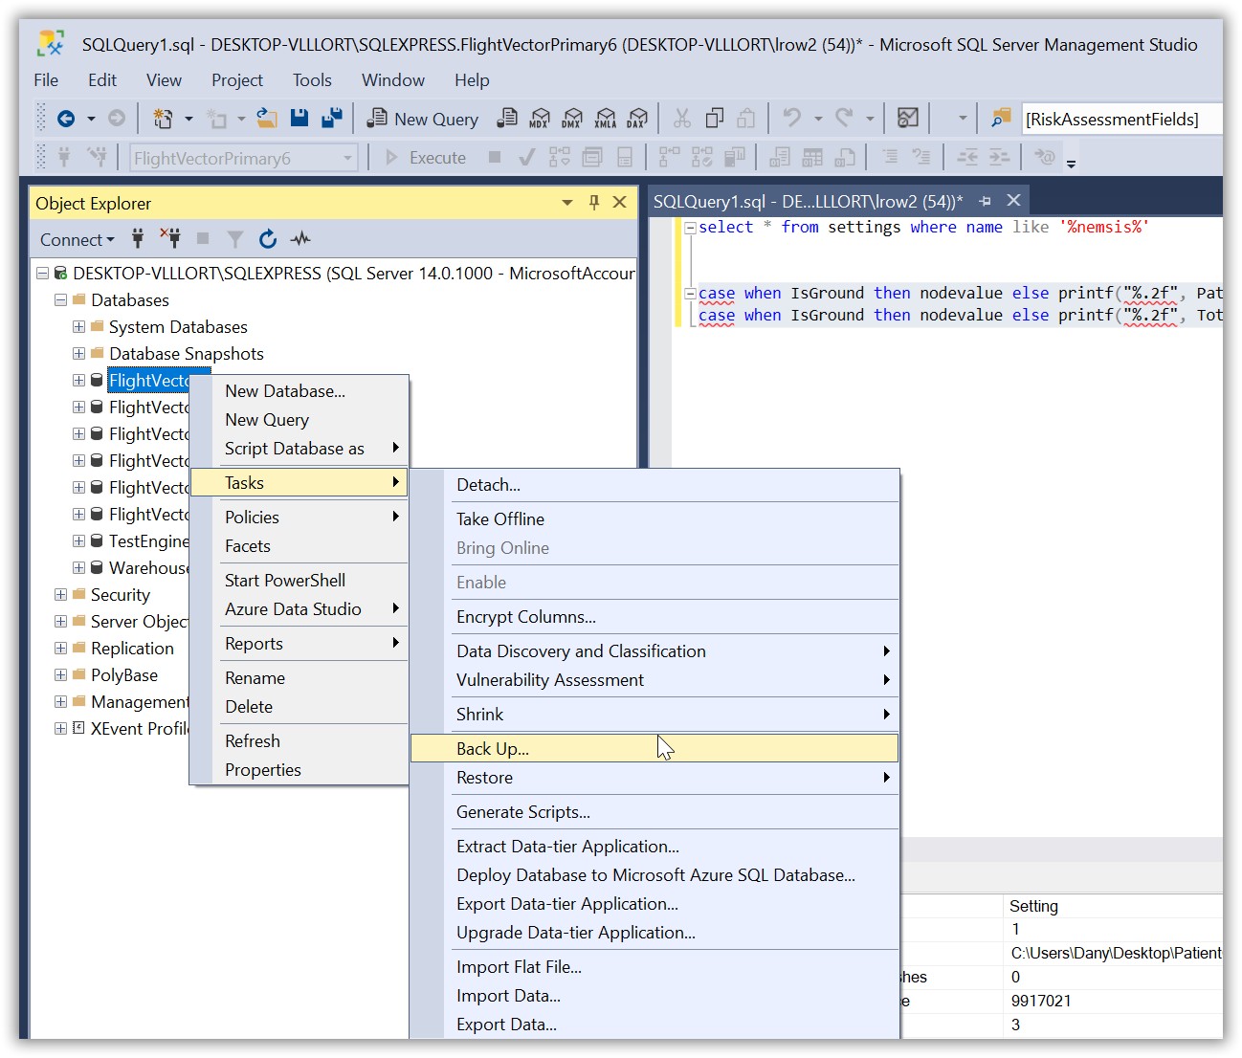The image size is (1242, 1058).
Task: Select Detach... in the Tasks submenu
Action: (x=654, y=484)
